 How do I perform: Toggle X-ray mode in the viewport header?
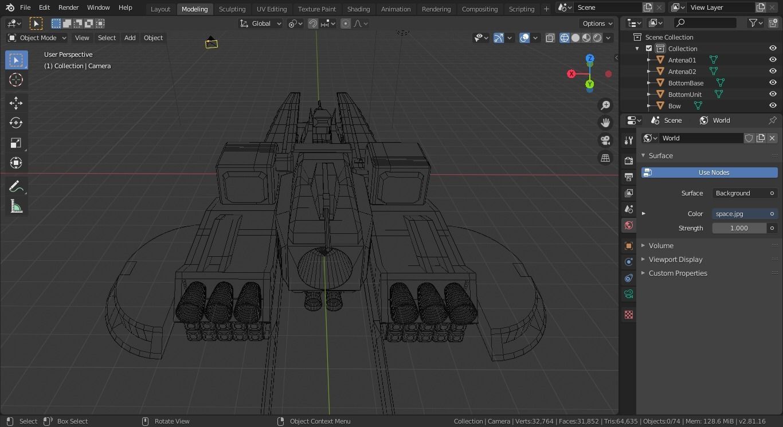(550, 38)
